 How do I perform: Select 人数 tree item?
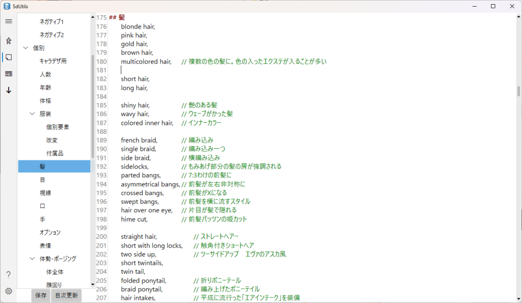(45, 74)
